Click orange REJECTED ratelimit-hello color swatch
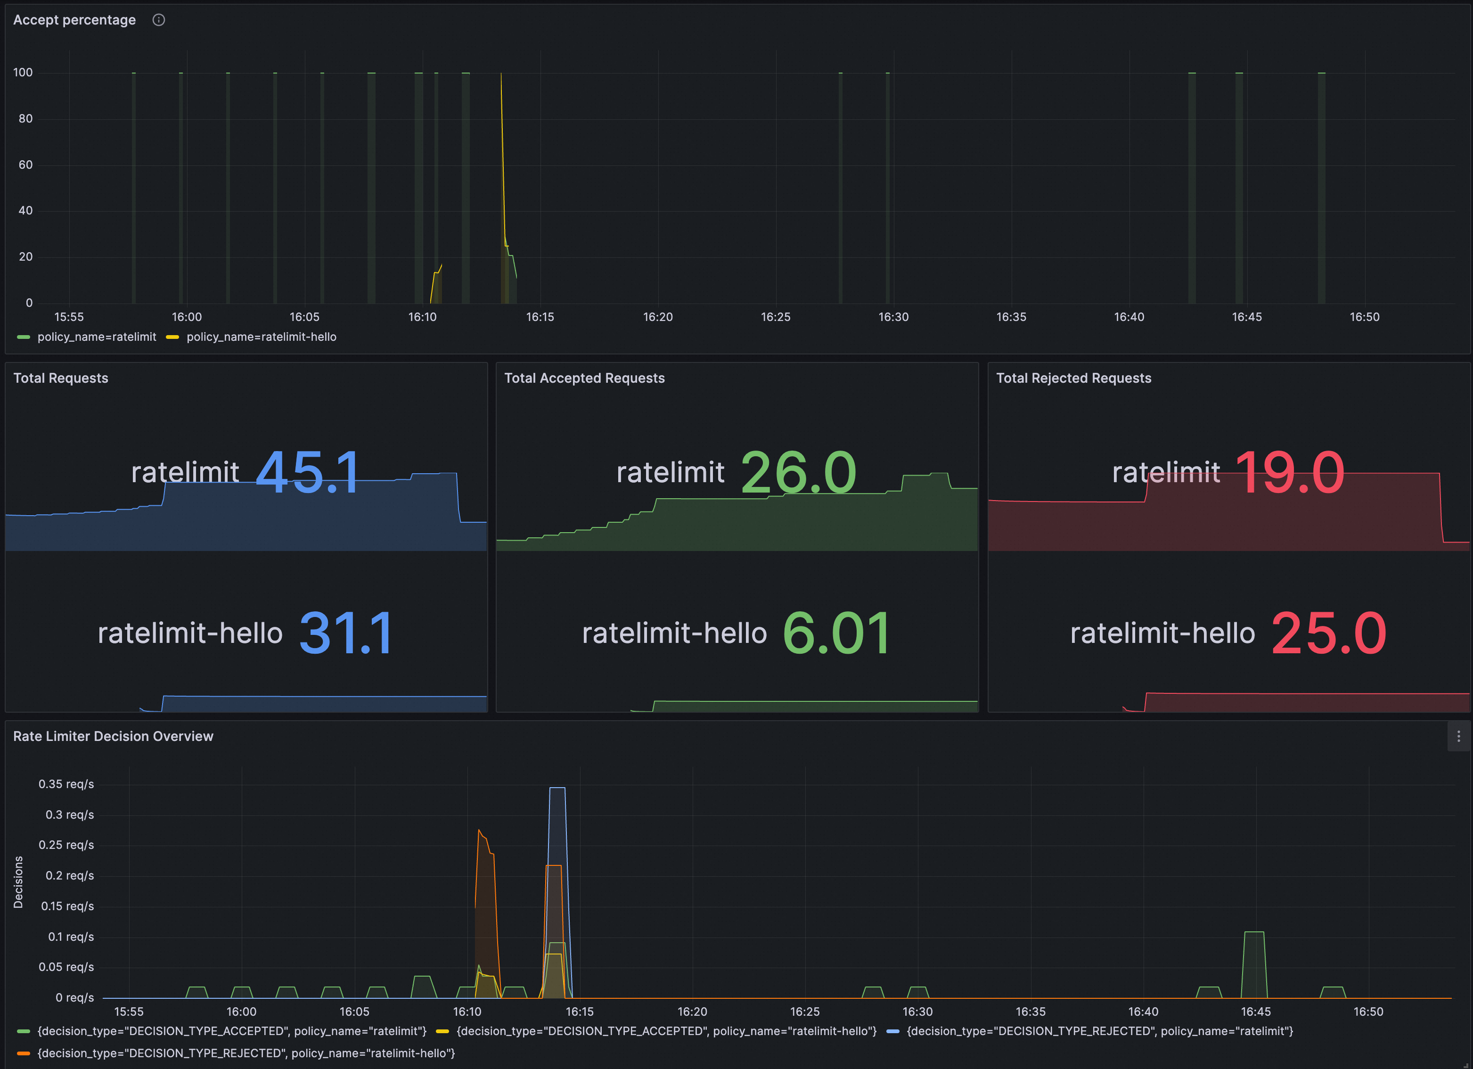The width and height of the screenshot is (1473, 1069). tap(24, 1053)
